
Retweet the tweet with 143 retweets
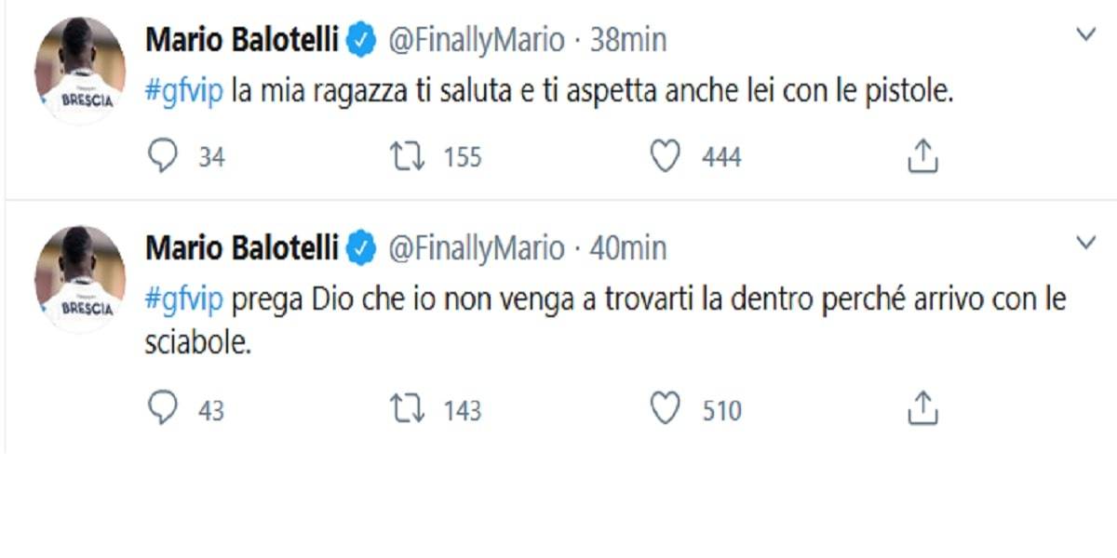406,409
